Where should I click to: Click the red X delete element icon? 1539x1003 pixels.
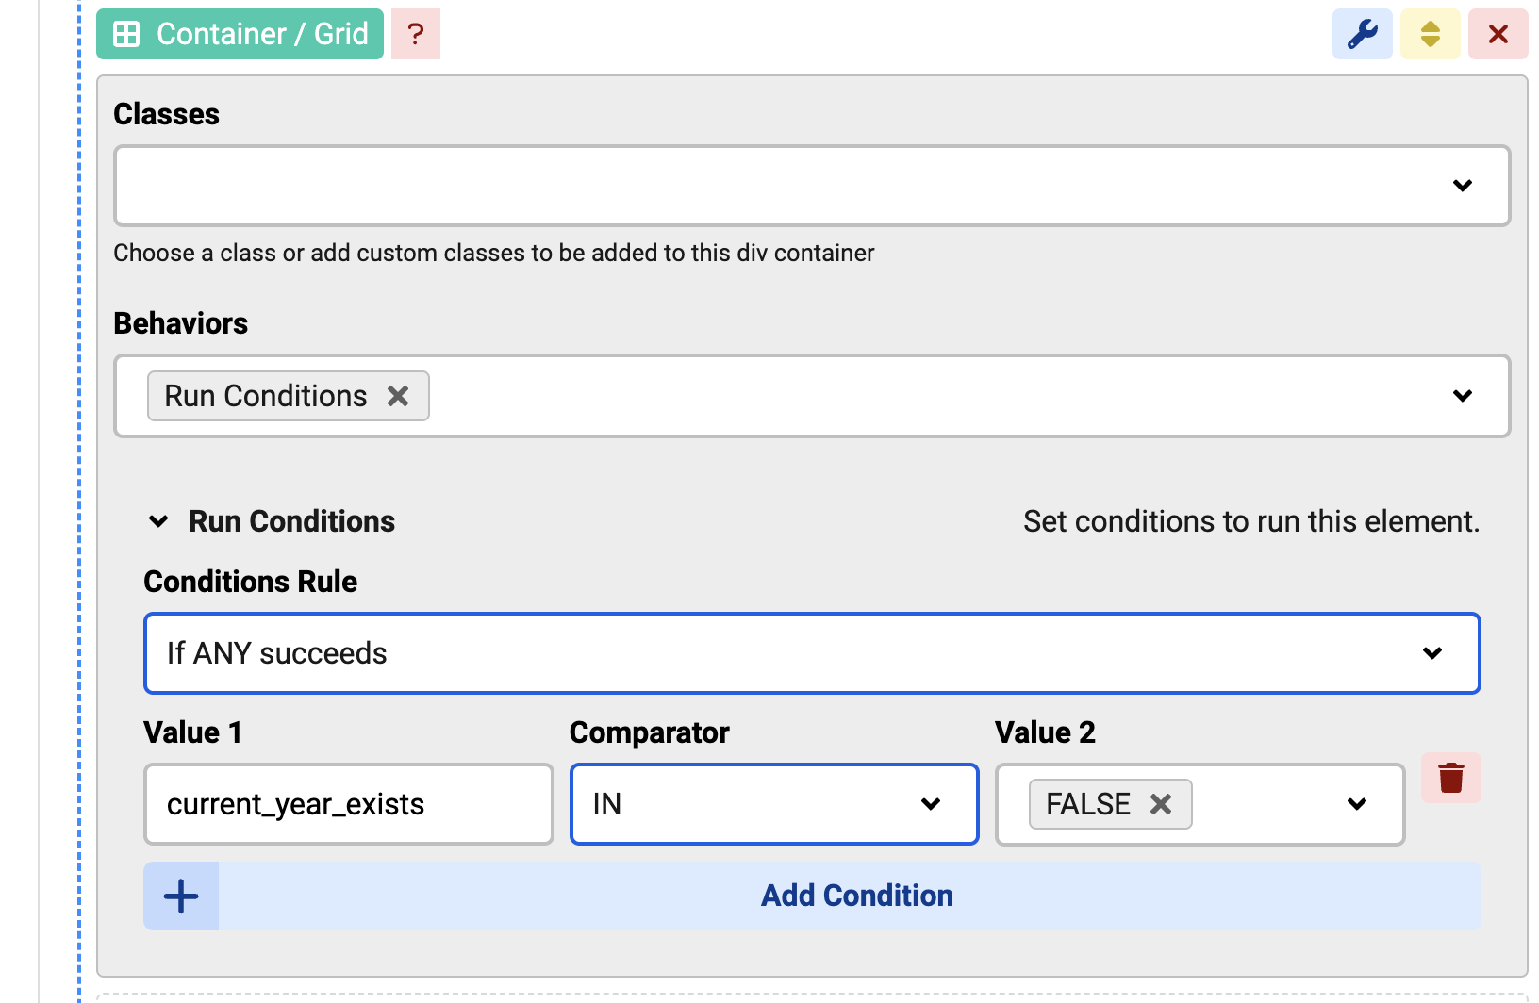click(1498, 34)
